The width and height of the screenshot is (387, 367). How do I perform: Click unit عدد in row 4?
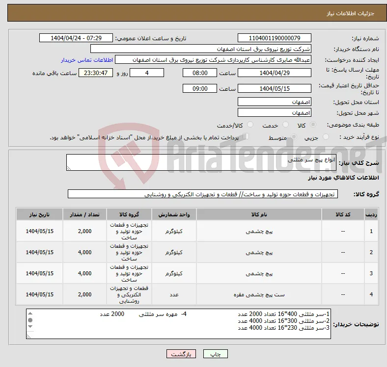(x=174, y=294)
